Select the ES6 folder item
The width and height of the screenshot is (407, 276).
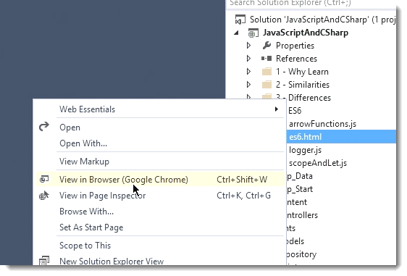pos(295,111)
